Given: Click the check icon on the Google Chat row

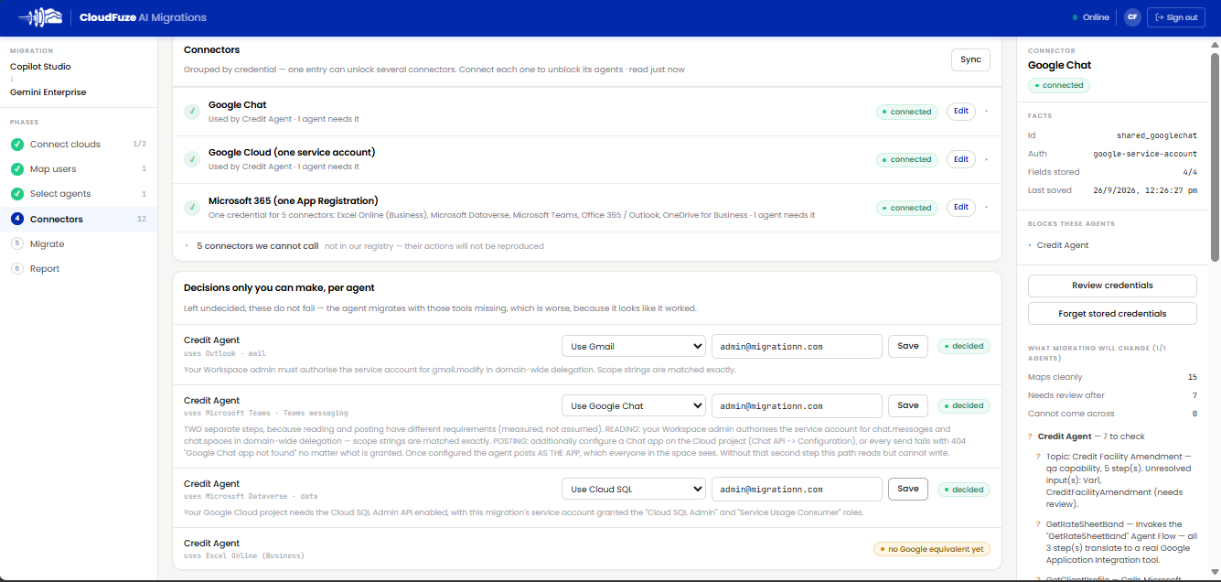Looking at the screenshot, I should 192,112.
